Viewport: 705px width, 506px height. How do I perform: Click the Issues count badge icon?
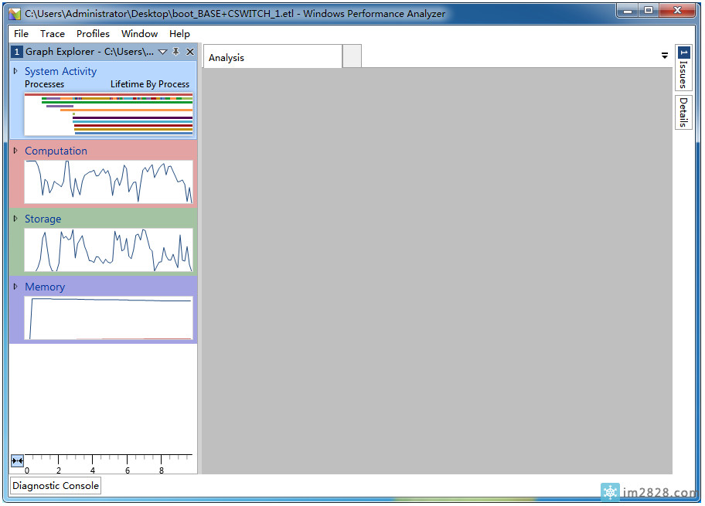683,53
